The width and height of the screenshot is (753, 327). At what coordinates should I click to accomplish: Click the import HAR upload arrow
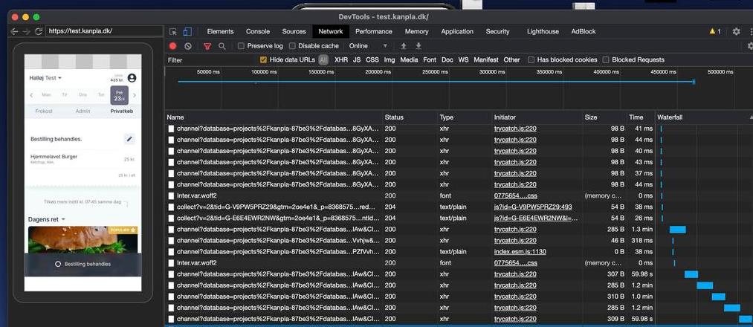click(404, 46)
